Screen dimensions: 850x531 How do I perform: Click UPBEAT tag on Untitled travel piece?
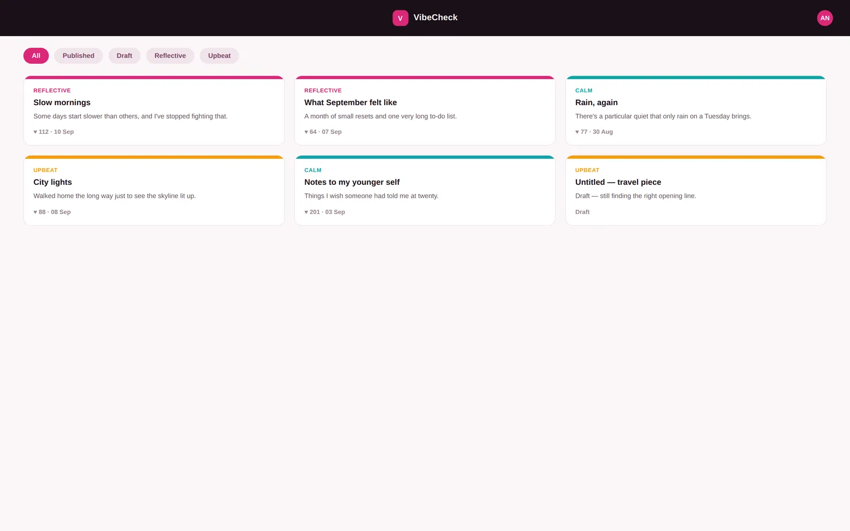[x=587, y=170]
